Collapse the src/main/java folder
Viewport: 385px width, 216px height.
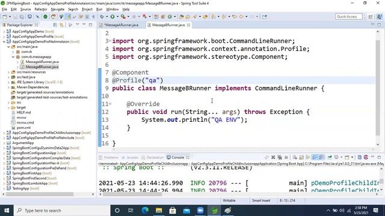[x=8, y=47]
